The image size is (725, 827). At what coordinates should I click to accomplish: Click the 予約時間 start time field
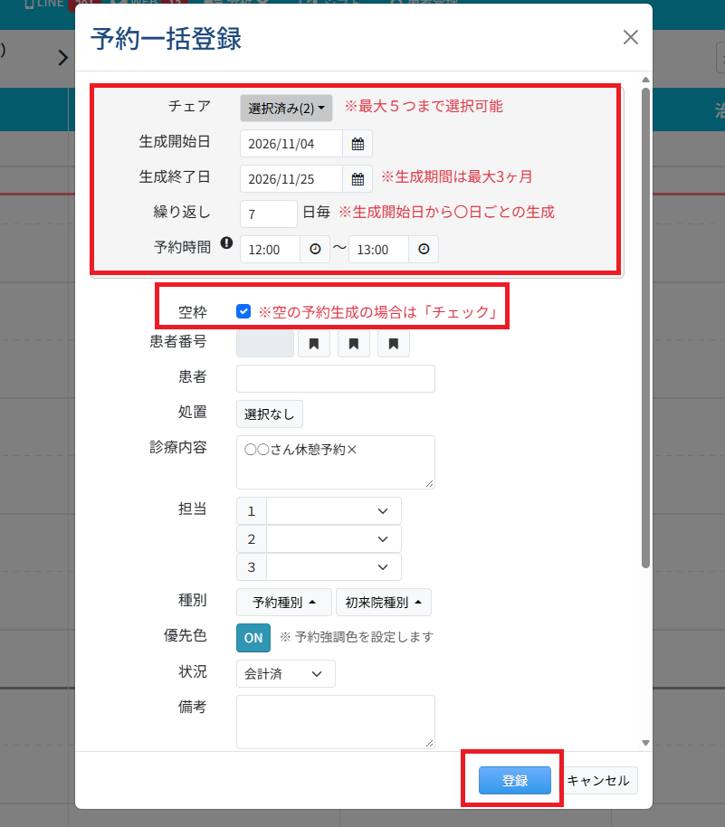pyautogui.click(x=270, y=249)
